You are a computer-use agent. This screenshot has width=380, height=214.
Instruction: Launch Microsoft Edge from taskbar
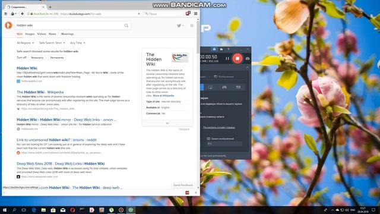pos(34,210)
